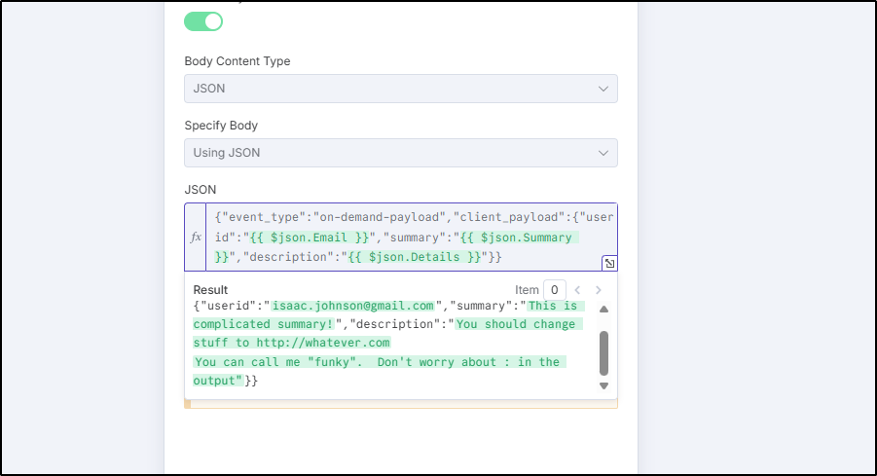The image size is (877, 476).
Task: Select the {{ $json.Email }} expression
Action: click(x=309, y=238)
